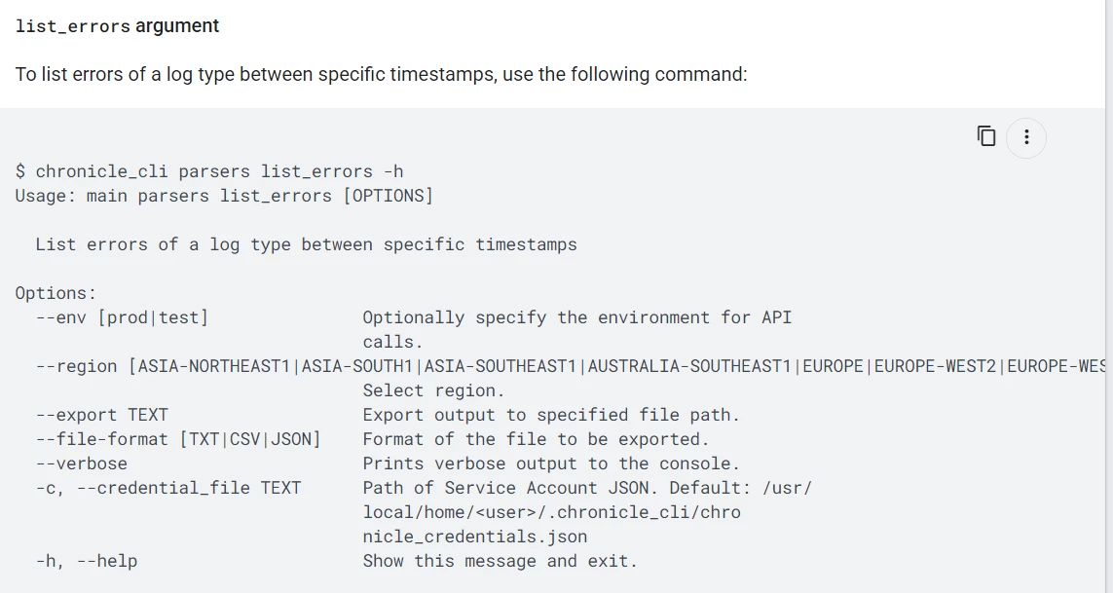Click the '--env [prod|test]' option
This screenshot has width=1113, height=593.
pyautogui.click(x=122, y=317)
